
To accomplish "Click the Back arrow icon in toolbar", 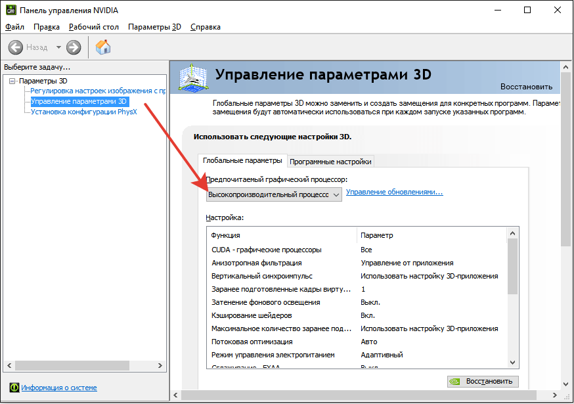I will click(x=16, y=47).
